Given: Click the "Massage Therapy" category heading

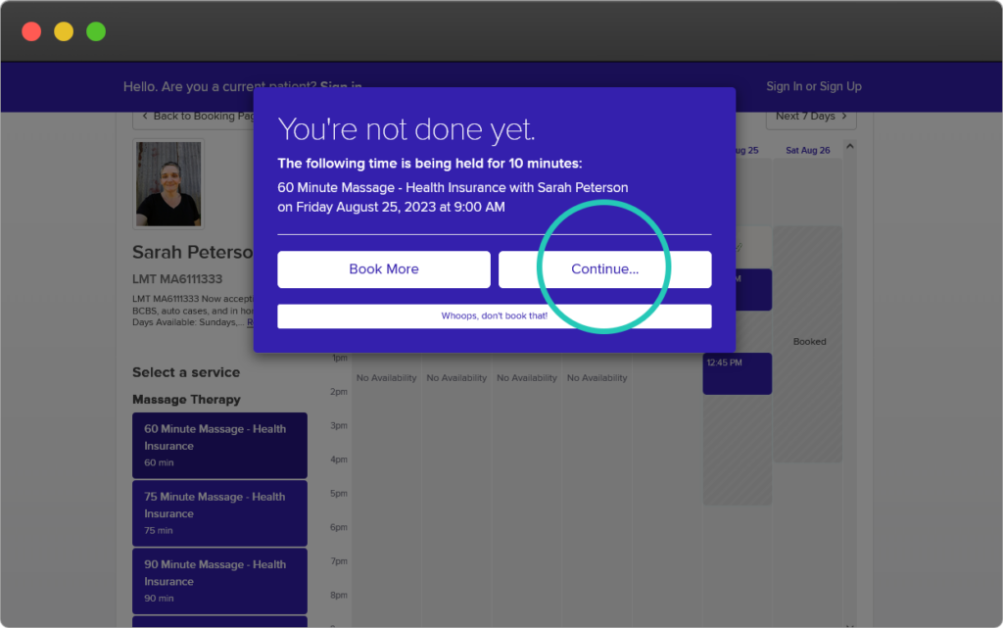Looking at the screenshot, I should click(x=186, y=400).
